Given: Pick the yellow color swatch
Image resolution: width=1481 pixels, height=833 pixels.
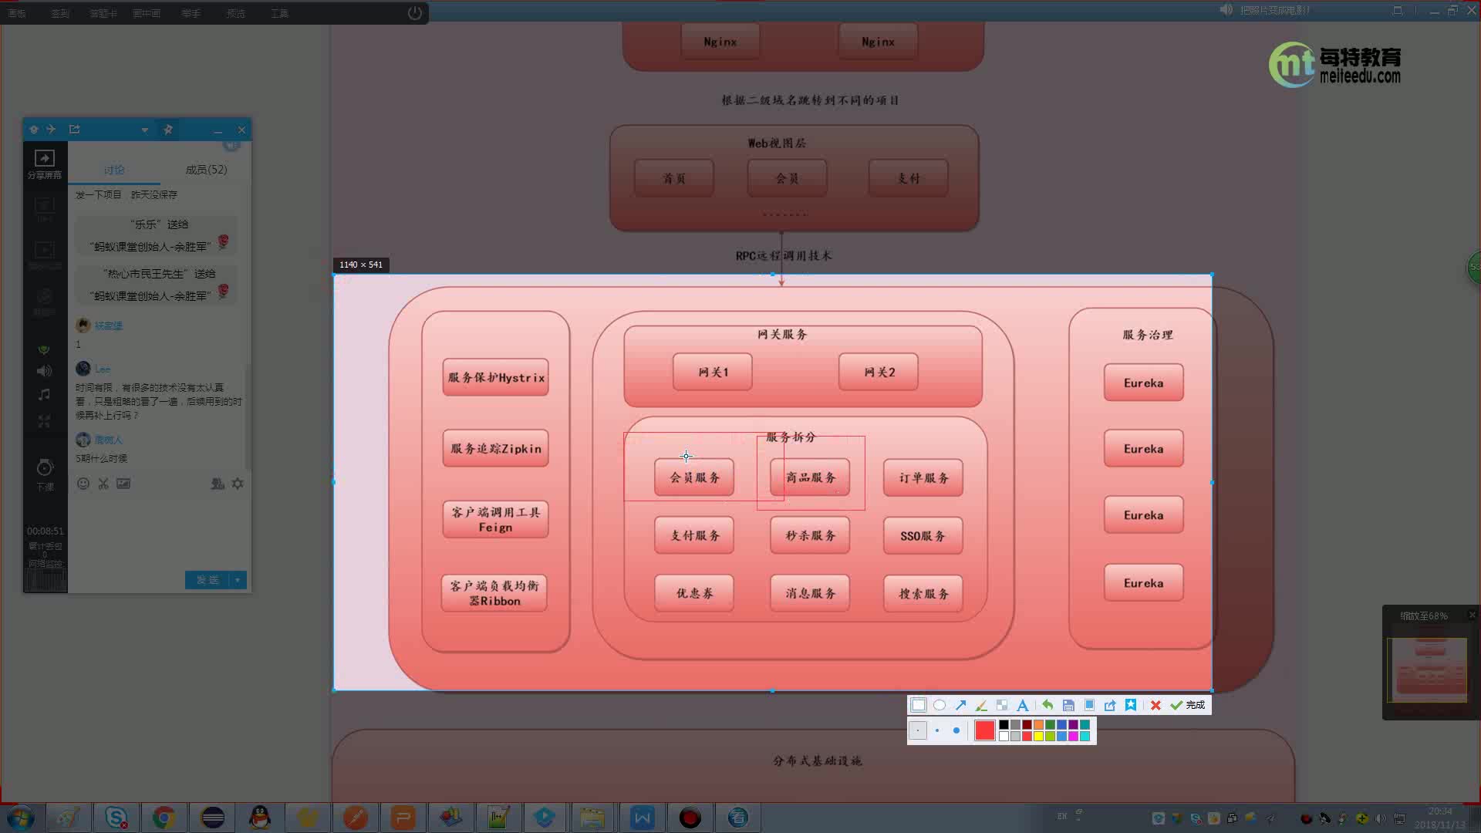Looking at the screenshot, I should tap(1038, 737).
